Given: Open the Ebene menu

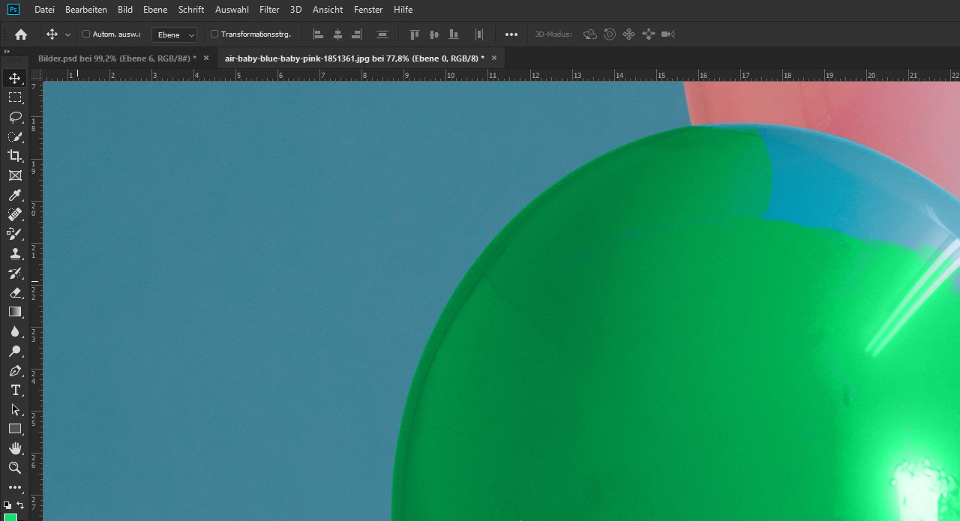Looking at the screenshot, I should coord(155,10).
